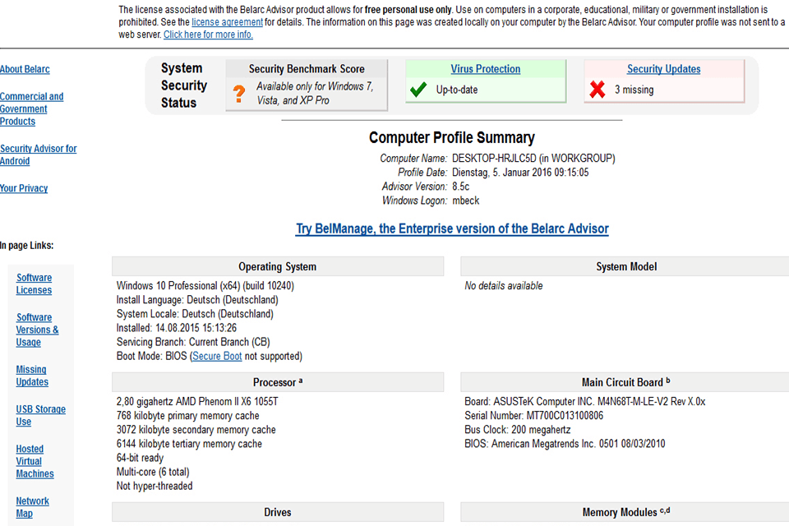View the Your Privacy page
Image resolution: width=789 pixels, height=526 pixels.
[24, 188]
